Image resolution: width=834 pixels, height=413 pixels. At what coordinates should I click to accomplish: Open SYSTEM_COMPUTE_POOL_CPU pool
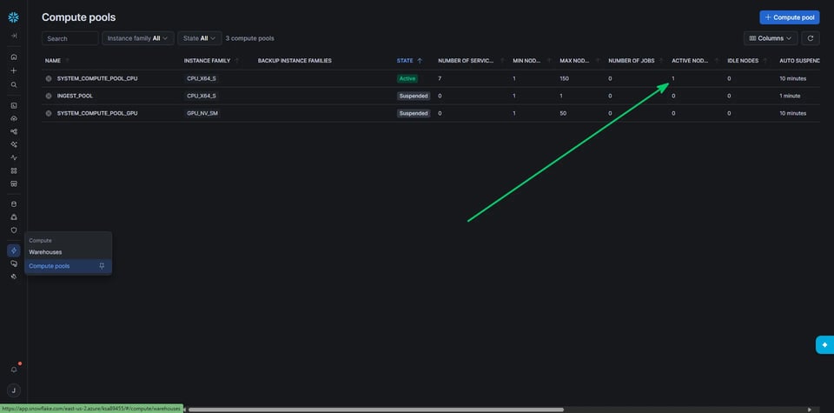click(x=97, y=78)
